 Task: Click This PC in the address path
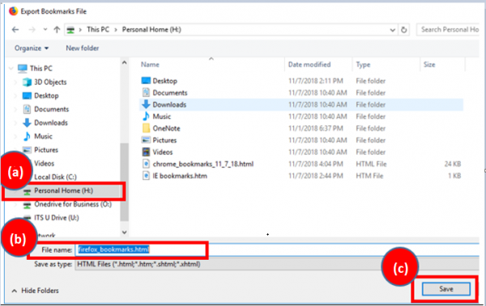[x=98, y=30]
